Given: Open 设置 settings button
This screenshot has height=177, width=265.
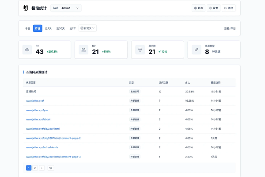Looking at the screenshot, I should tap(213, 8).
